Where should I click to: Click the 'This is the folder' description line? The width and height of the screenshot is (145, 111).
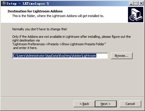point(58,16)
